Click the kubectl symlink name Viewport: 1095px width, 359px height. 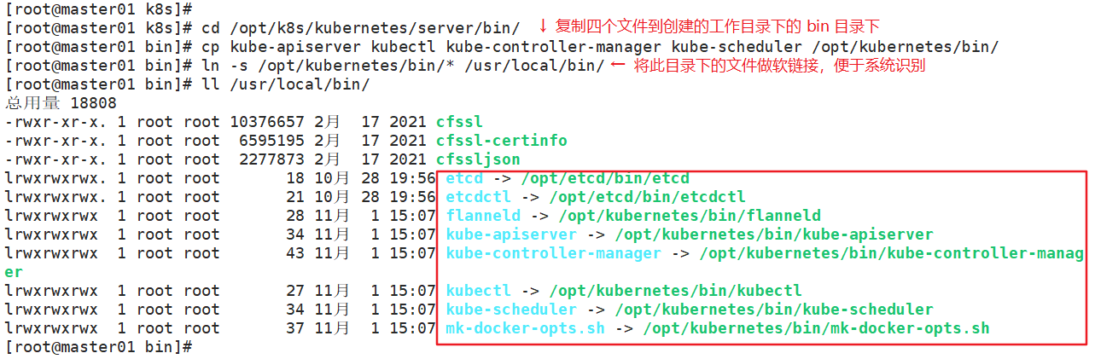pyautogui.click(x=478, y=291)
